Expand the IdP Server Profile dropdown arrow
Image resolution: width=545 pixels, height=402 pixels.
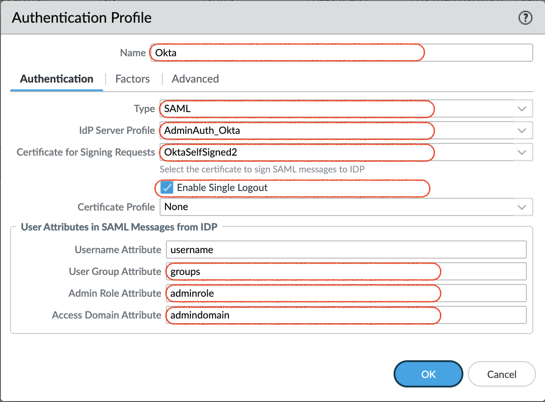522,131
